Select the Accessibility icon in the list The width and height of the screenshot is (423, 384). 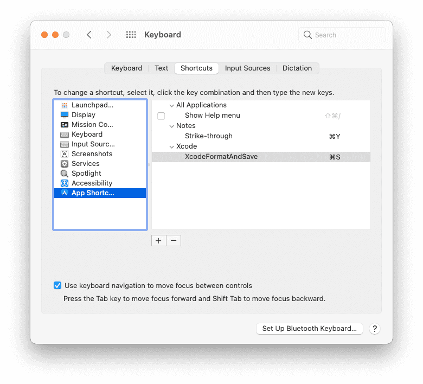[65, 183]
